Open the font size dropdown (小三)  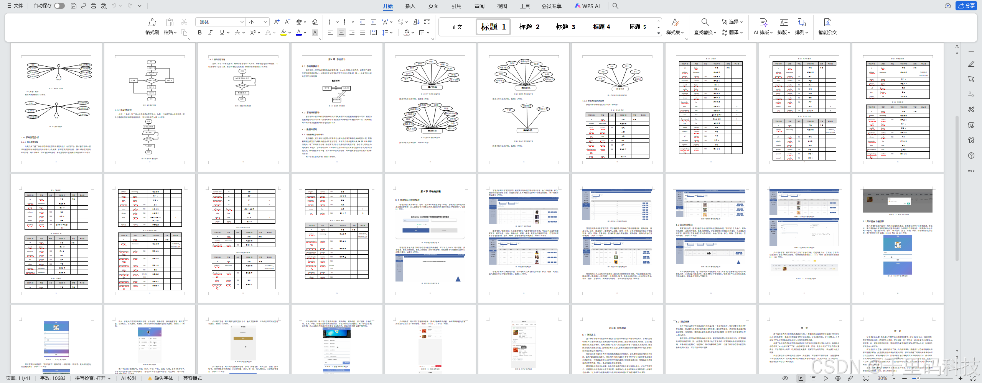pyautogui.click(x=265, y=22)
